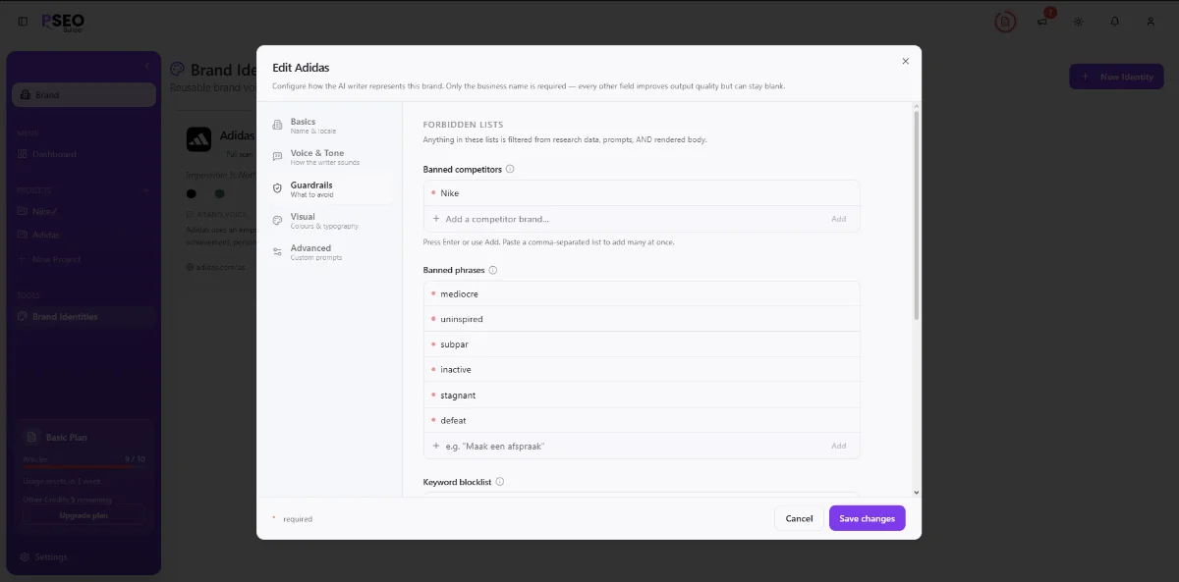Image resolution: width=1179 pixels, height=582 pixels.
Task: Click the info icon beside Keyword blocklist
Action: (500, 482)
